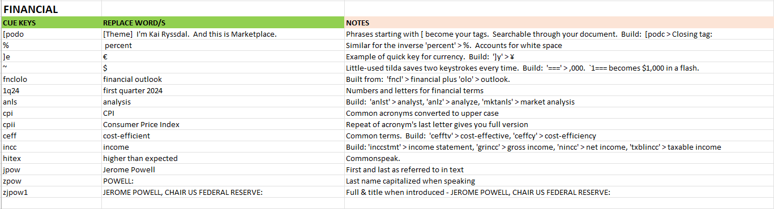774x209 pixels.
Task: Click the CUE KEYS header cell
Action: (x=51, y=23)
